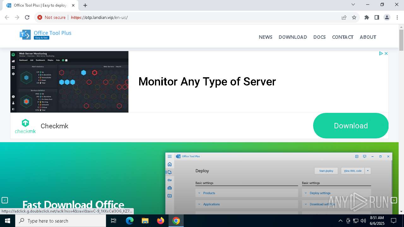
Task: Go back with the browser back arrow
Action: coord(7,17)
